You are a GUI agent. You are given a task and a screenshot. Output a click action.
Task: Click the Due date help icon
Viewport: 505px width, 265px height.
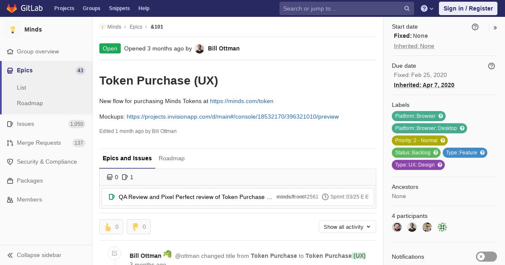tap(492, 66)
